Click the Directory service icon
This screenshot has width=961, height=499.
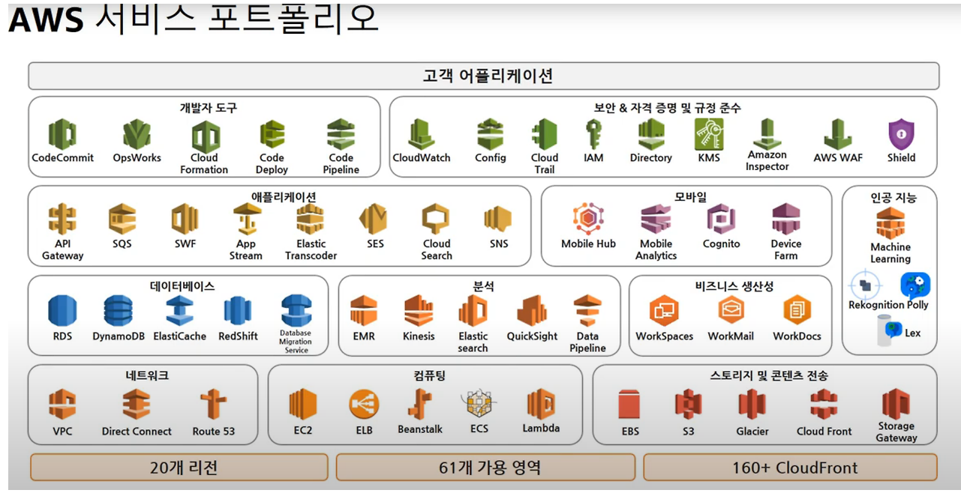(651, 135)
